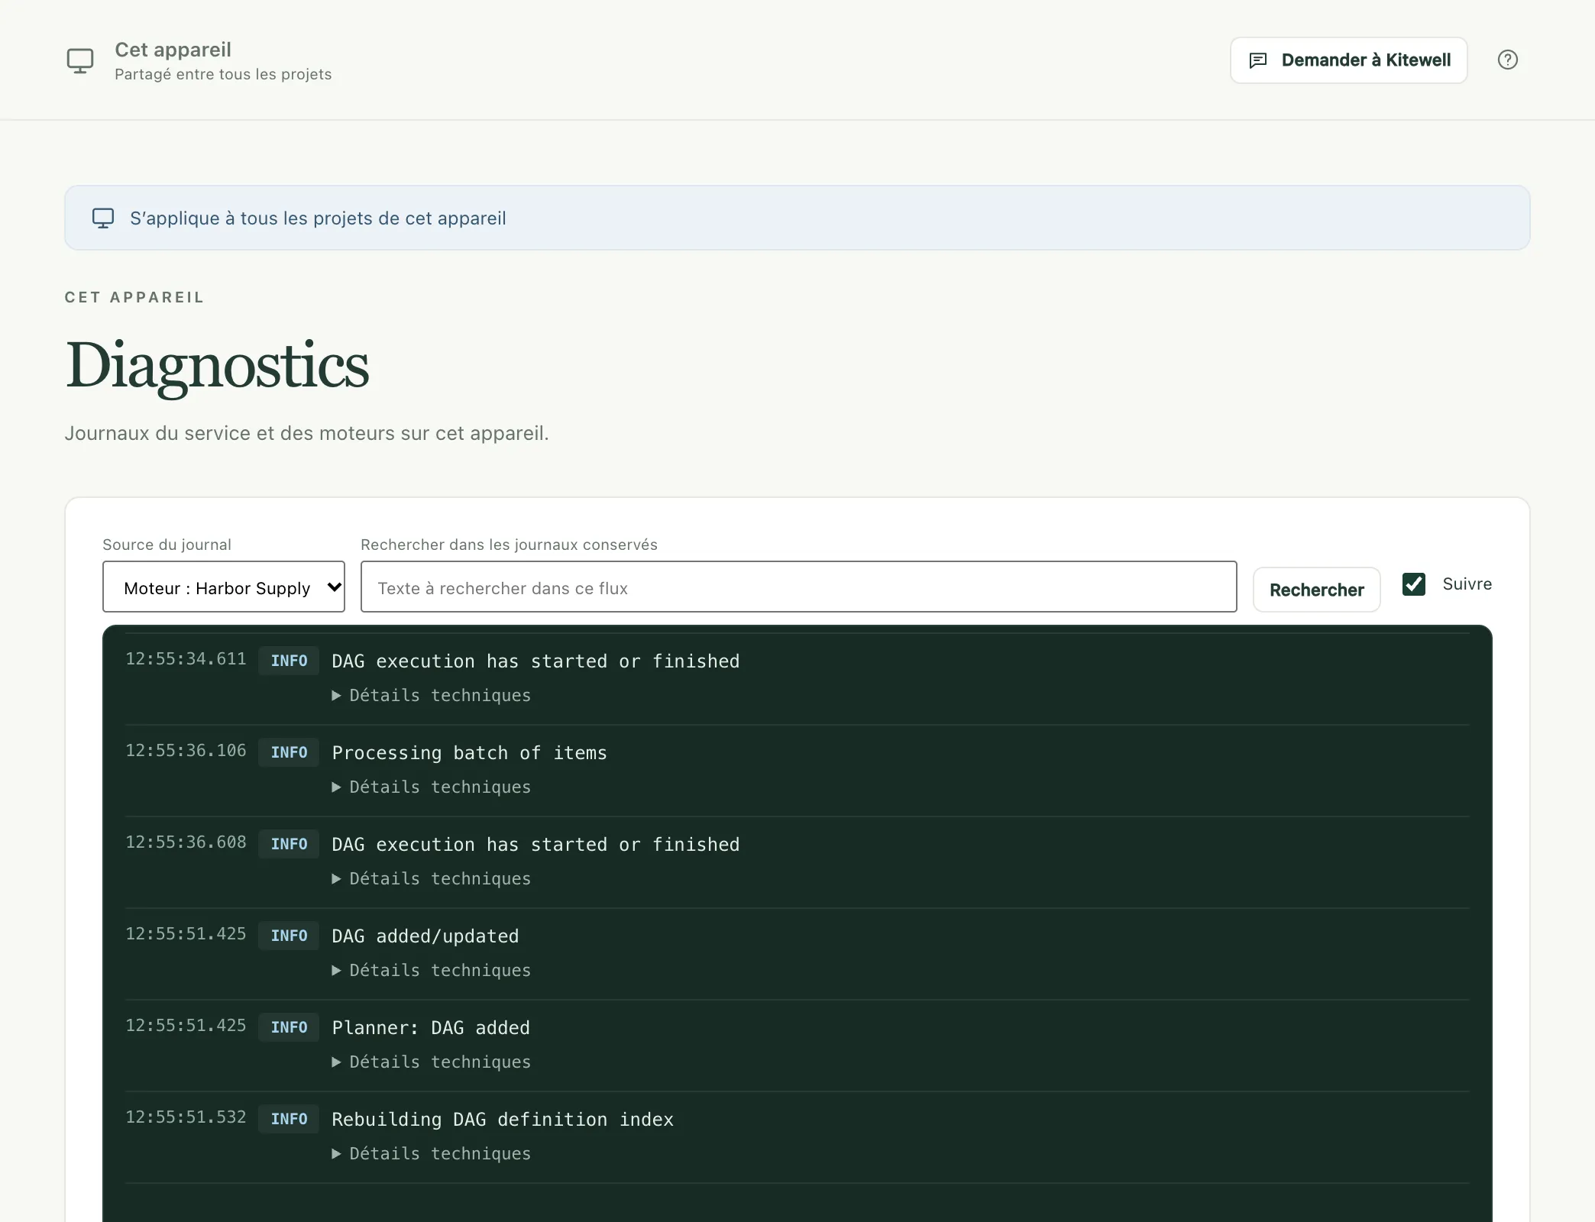
Task: Click the 'CET APPAREIL' section eyebrow label
Action: 134,297
